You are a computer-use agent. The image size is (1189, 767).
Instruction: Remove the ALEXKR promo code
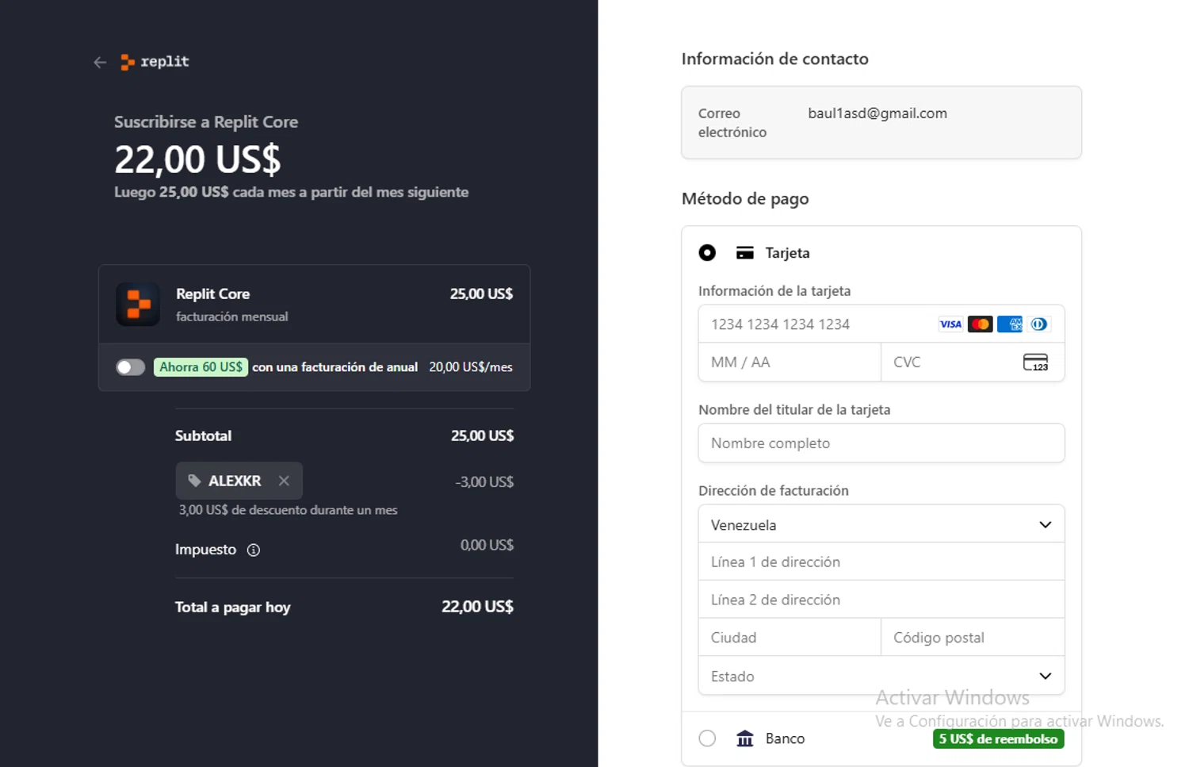(284, 481)
